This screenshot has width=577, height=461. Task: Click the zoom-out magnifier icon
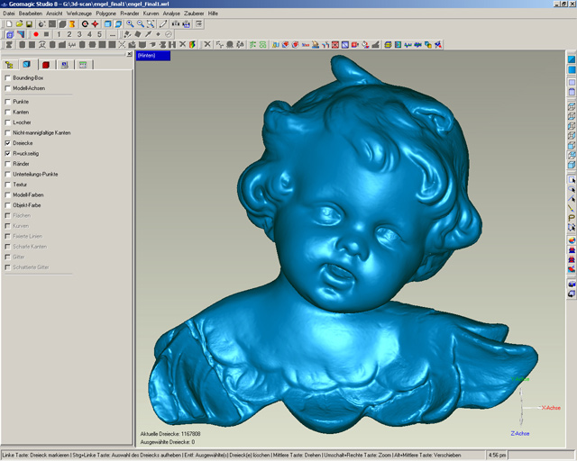[x=141, y=24]
